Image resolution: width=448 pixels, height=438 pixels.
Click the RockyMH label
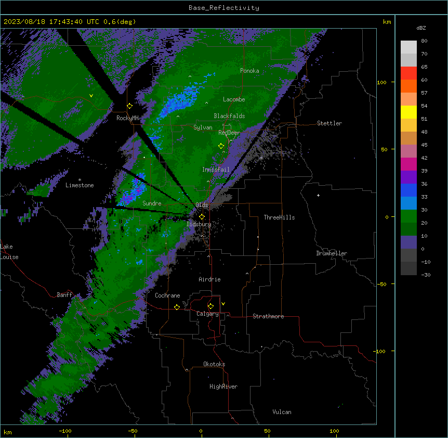click(x=127, y=118)
